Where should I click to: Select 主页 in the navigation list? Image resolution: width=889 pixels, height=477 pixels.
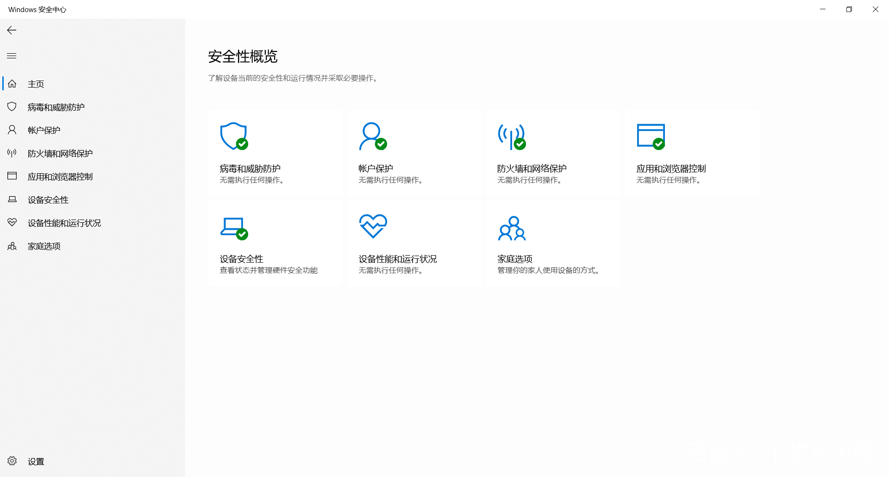[x=36, y=83]
